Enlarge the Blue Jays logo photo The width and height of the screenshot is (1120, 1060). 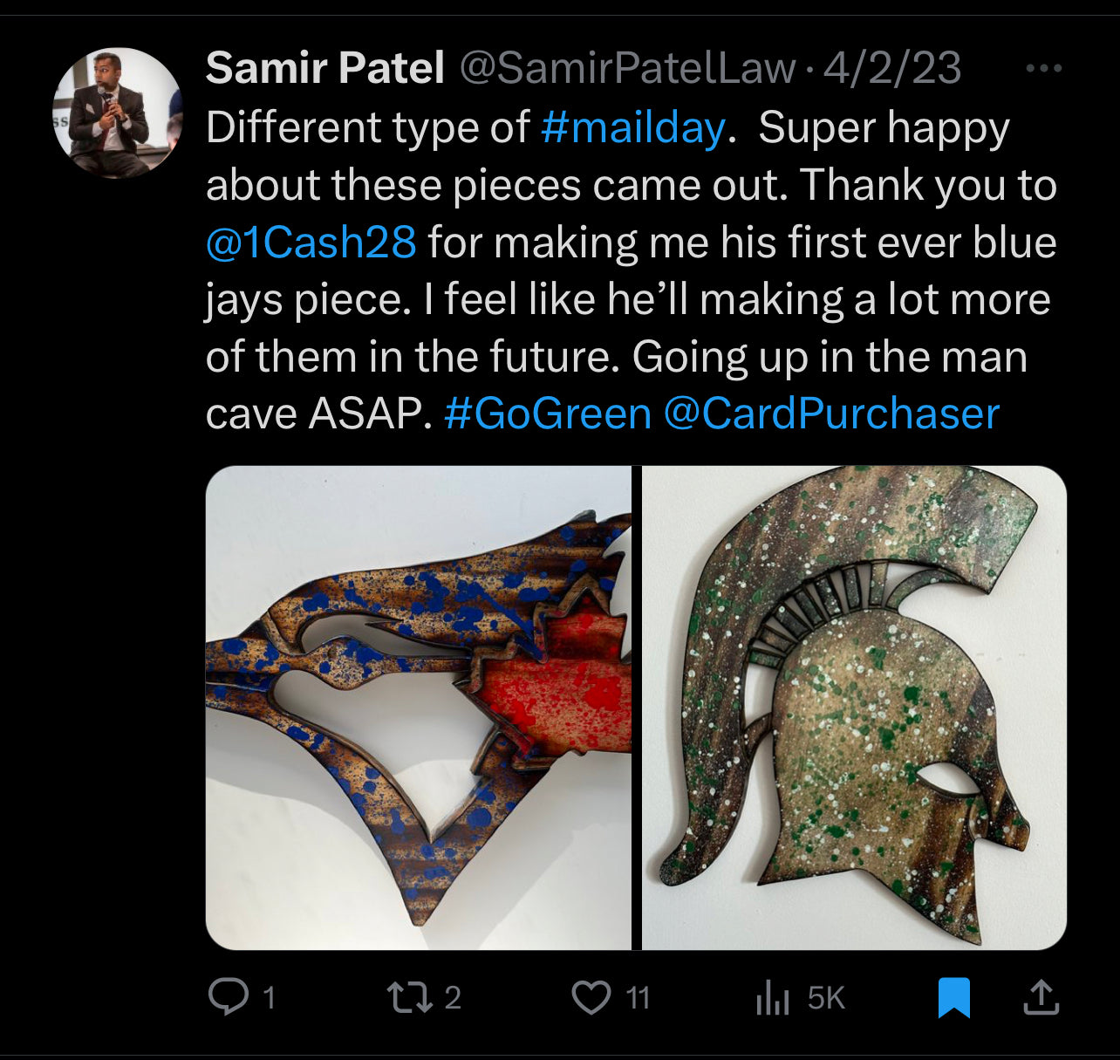[x=418, y=708]
